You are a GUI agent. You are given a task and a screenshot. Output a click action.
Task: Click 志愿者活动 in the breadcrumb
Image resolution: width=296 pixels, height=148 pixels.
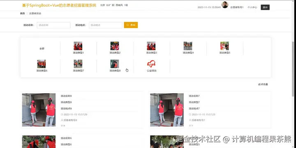(x=35, y=14)
